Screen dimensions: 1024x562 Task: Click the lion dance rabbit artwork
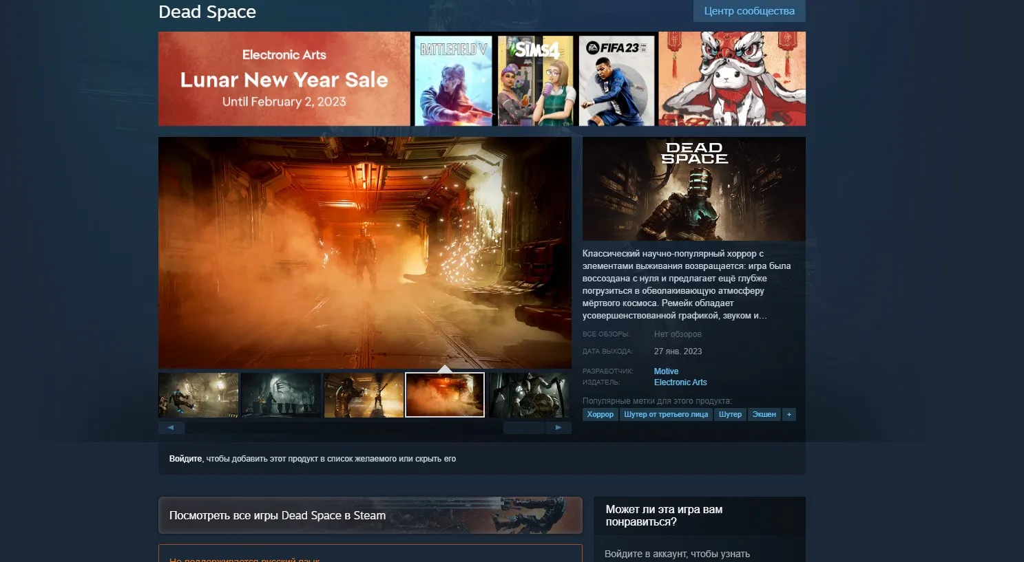coord(732,79)
